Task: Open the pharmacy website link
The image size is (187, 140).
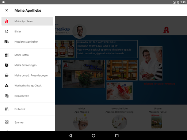Action: click(x=104, y=50)
